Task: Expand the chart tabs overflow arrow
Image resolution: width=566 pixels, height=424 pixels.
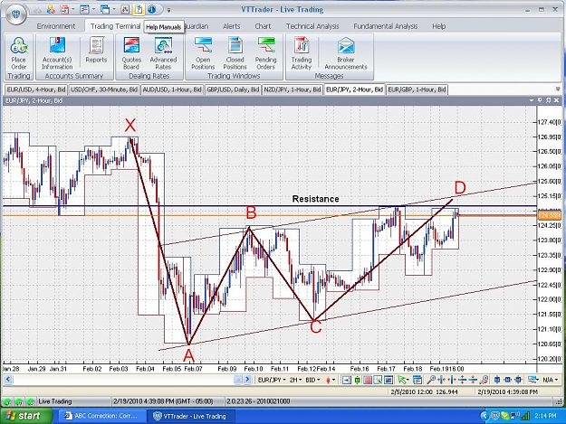Action: coord(558,89)
